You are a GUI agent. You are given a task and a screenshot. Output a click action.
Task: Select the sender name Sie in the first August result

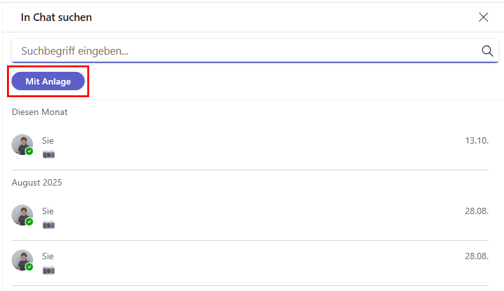pos(48,211)
